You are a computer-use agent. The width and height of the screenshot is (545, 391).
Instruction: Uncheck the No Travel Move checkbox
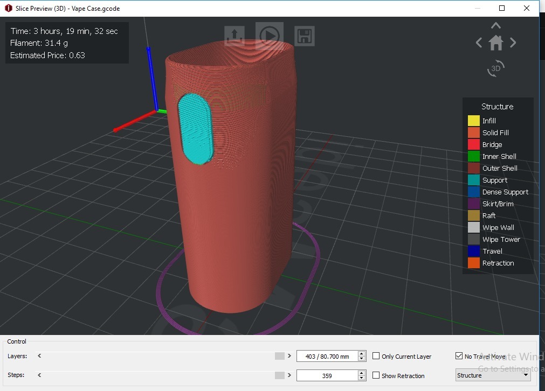tap(459, 356)
